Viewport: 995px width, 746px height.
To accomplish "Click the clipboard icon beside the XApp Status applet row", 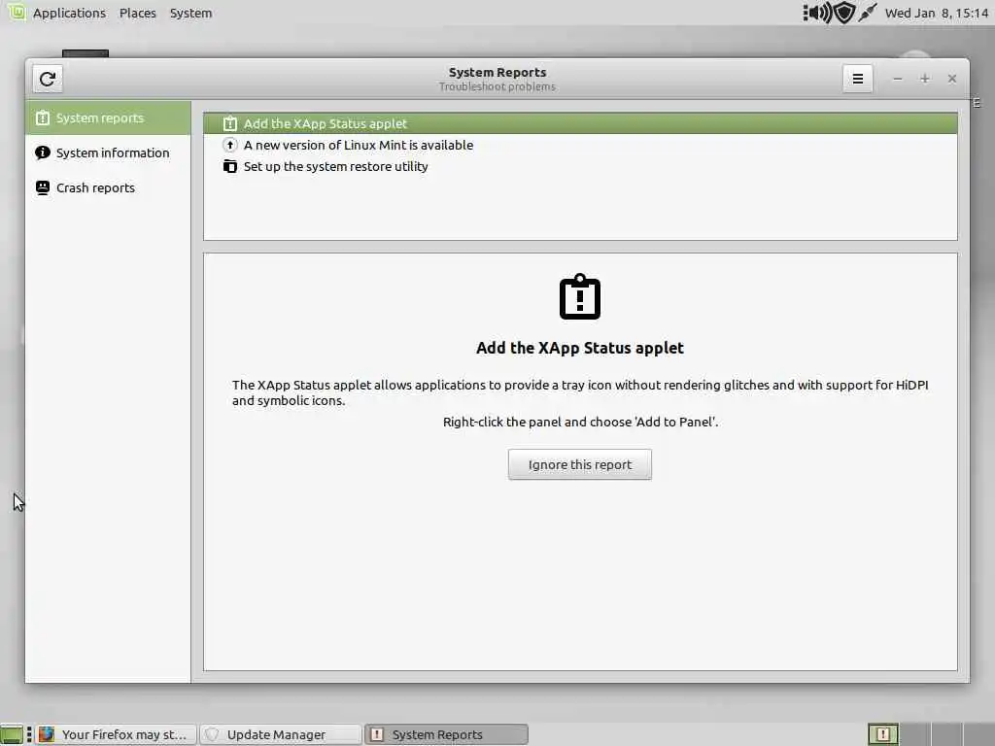I will [229, 123].
